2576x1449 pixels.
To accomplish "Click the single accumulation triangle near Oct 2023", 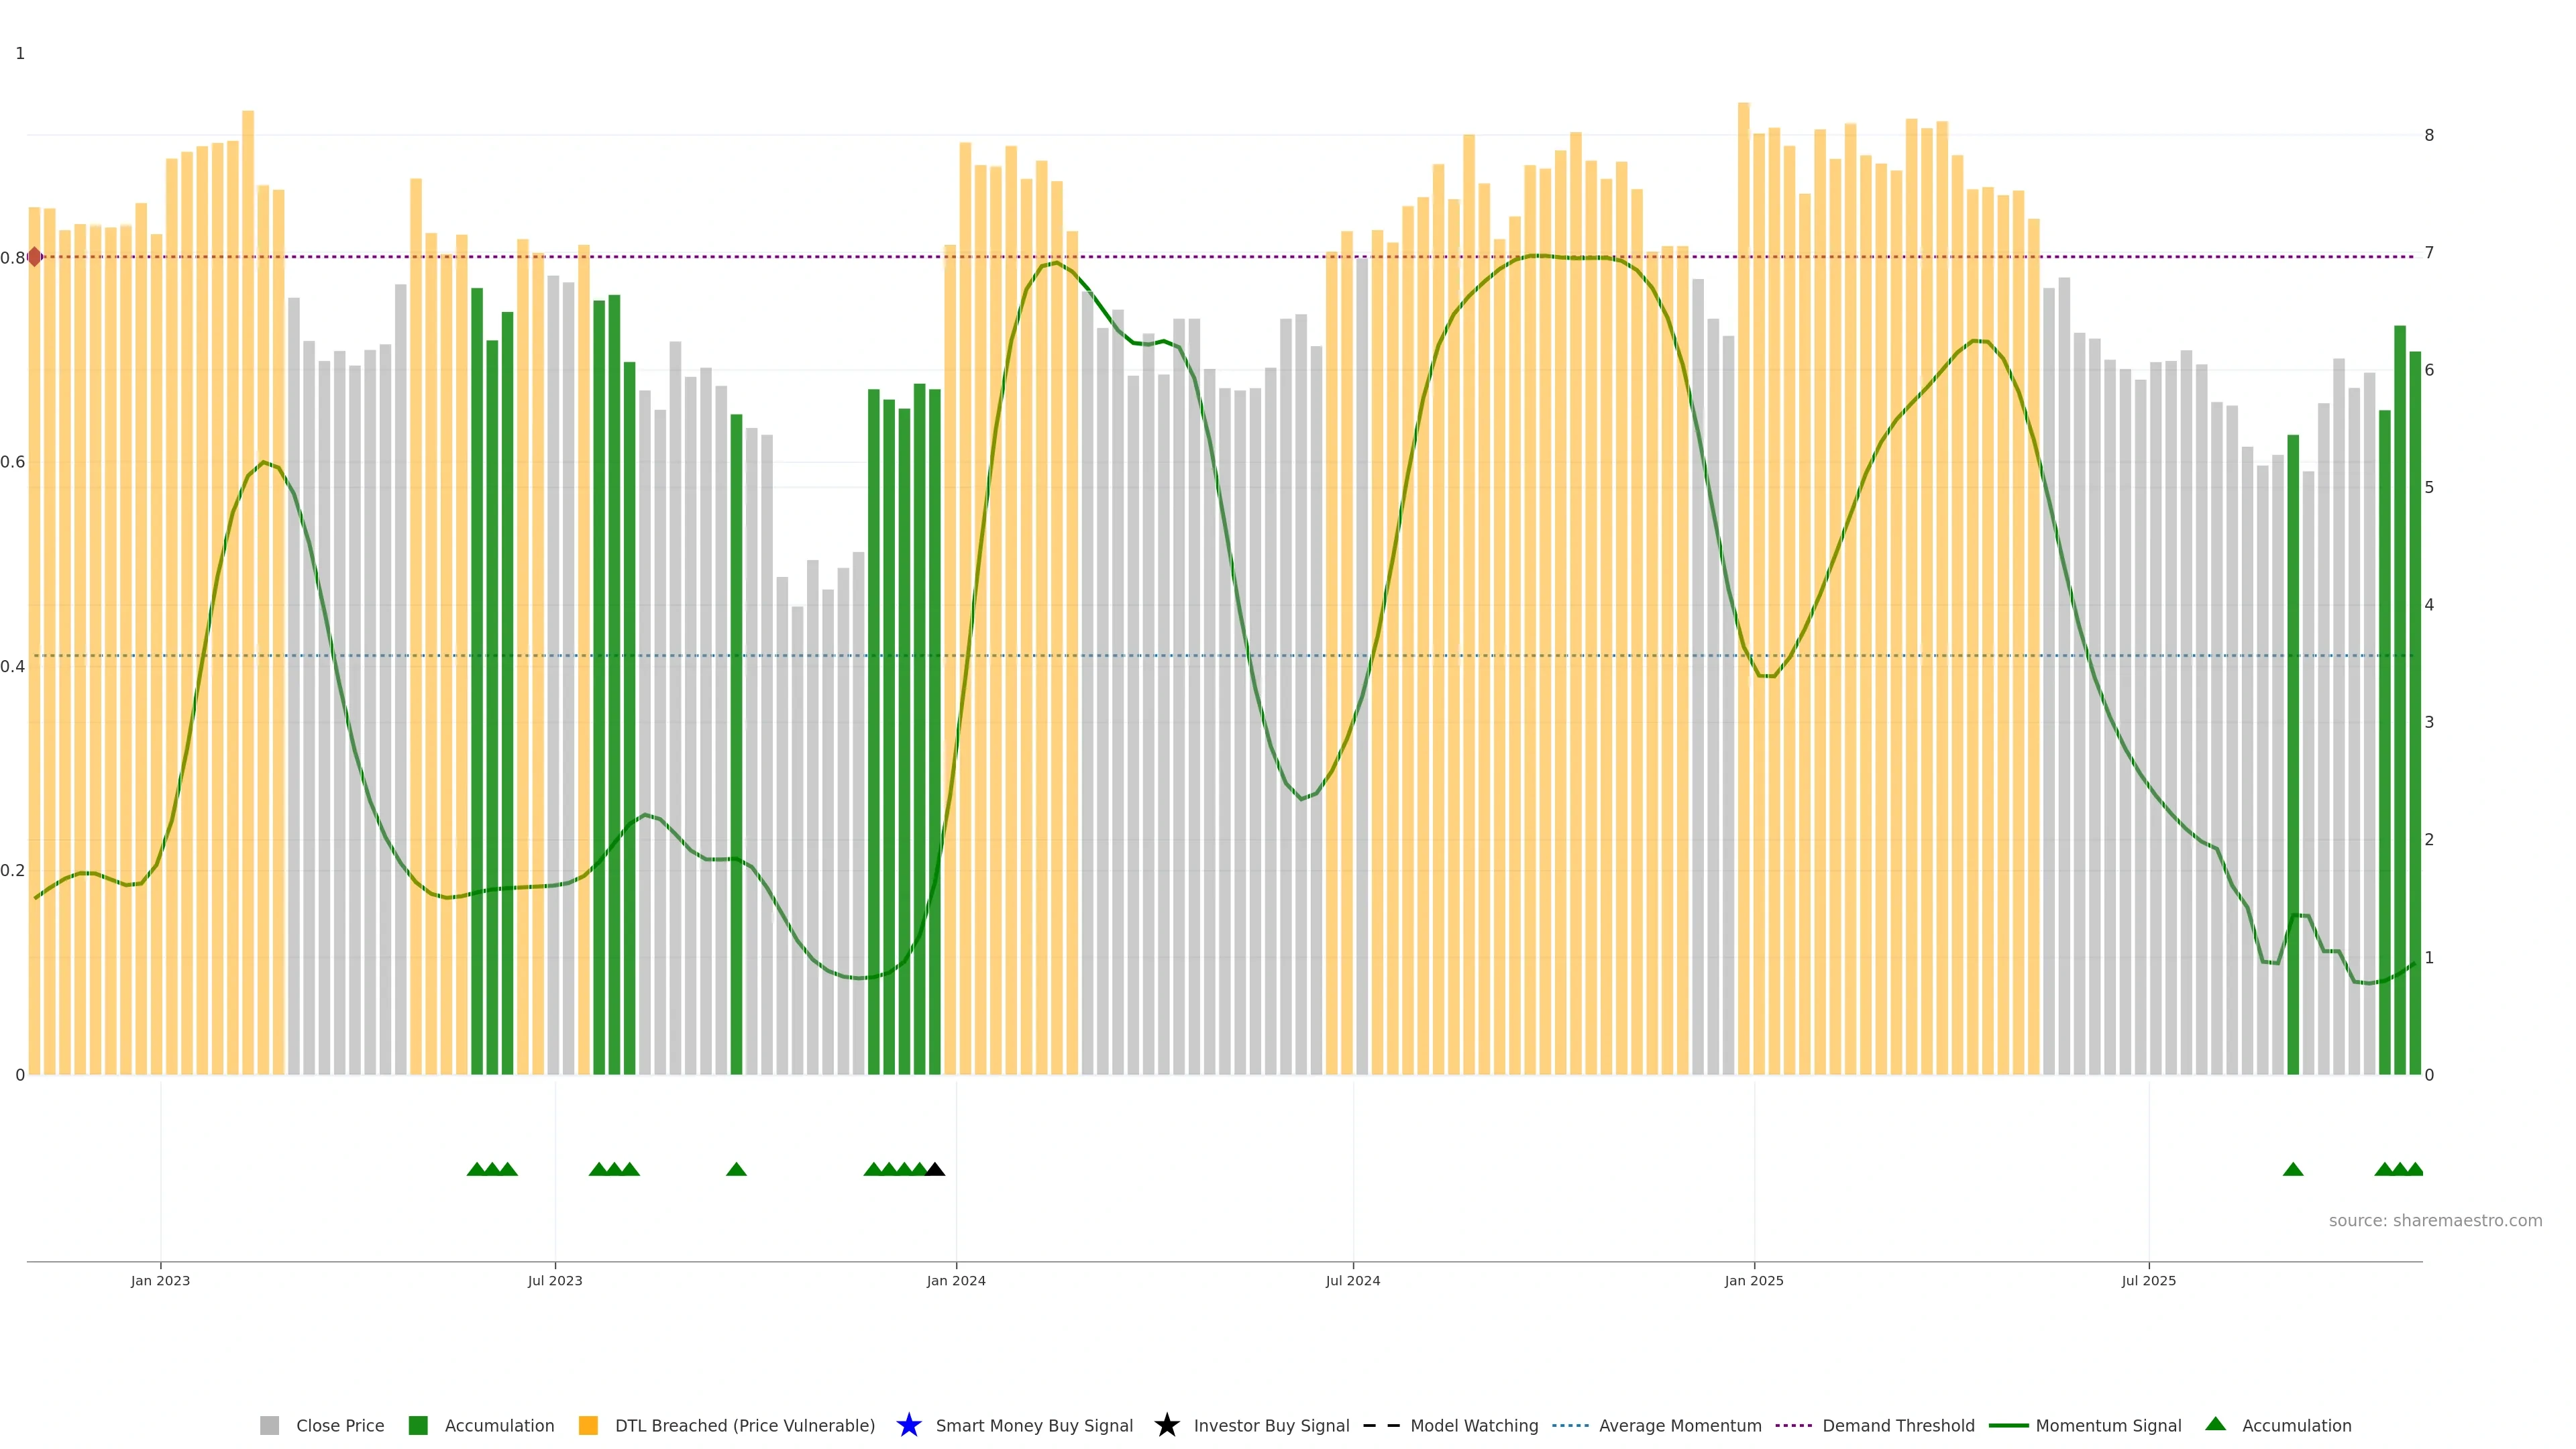I will (736, 1169).
